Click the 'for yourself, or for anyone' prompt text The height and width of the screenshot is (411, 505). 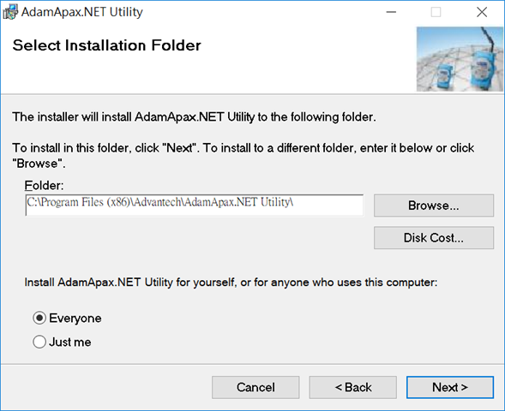tap(231, 283)
